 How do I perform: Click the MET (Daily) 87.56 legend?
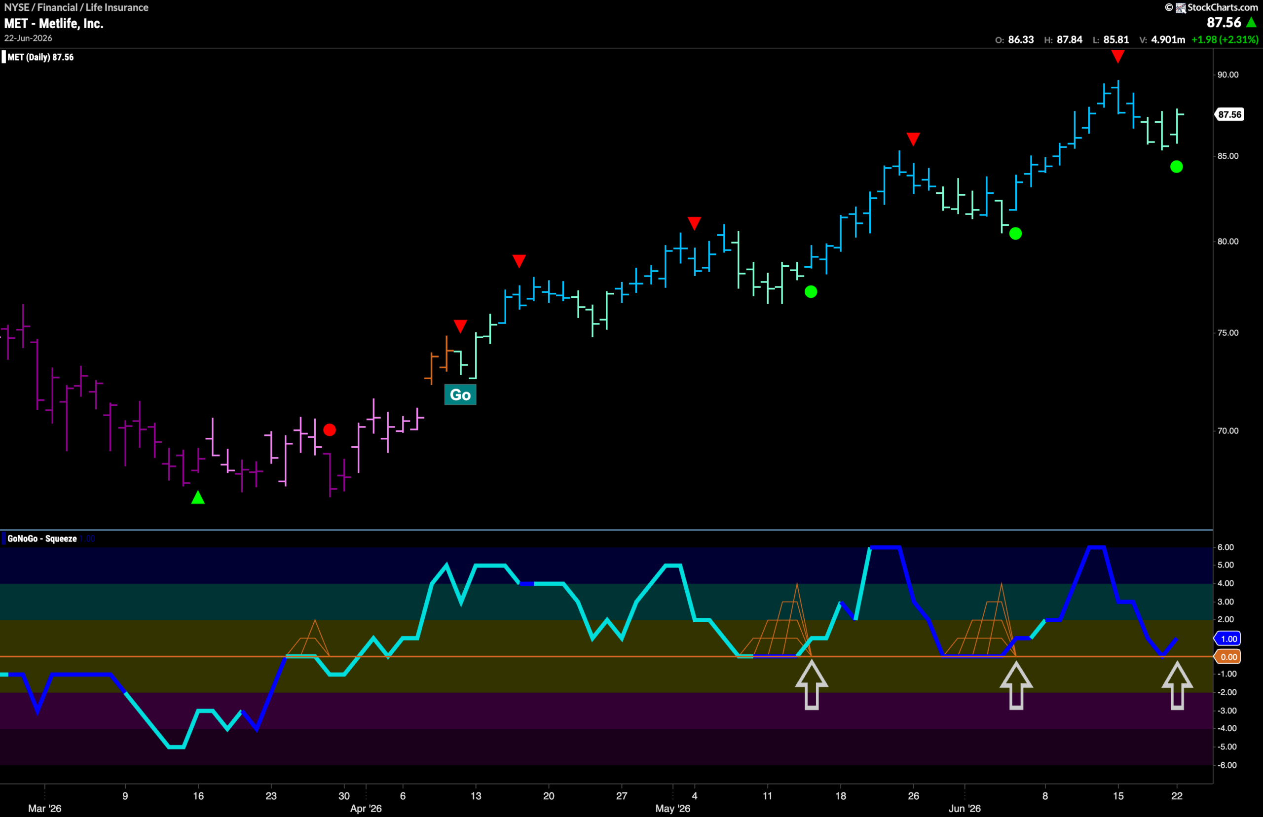click(40, 57)
